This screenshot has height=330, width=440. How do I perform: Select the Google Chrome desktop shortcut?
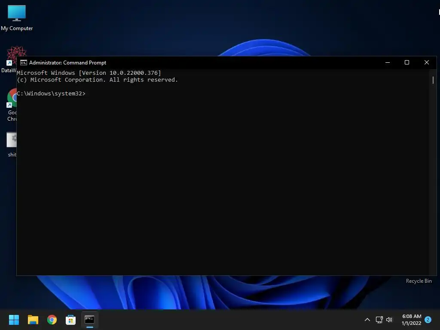pos(12,105)
